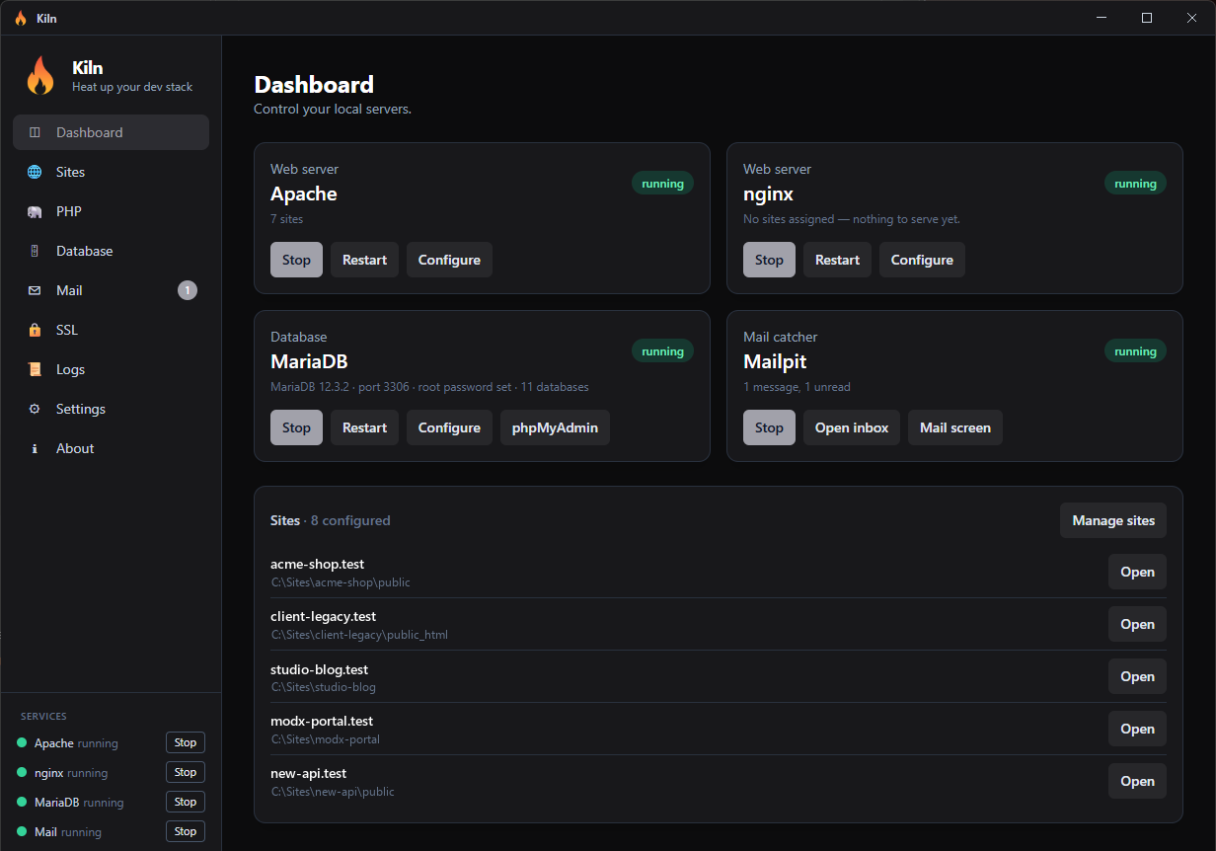Configure the nginx server
The height and width of the screenshot is (851, 1216).
coord(922,260)
